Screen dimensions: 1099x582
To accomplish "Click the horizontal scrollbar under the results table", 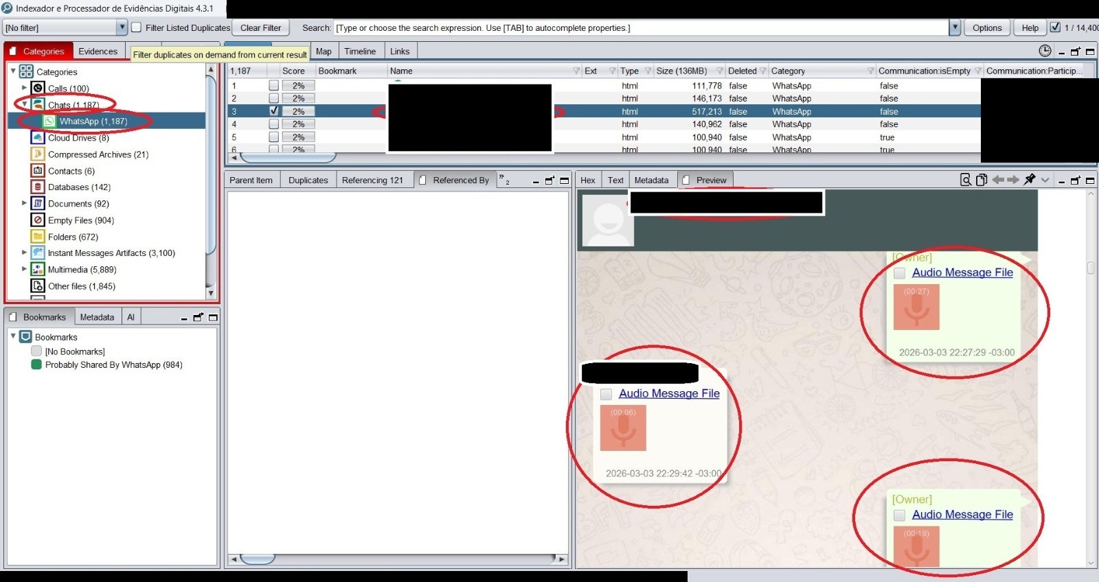I will point(287,158).
